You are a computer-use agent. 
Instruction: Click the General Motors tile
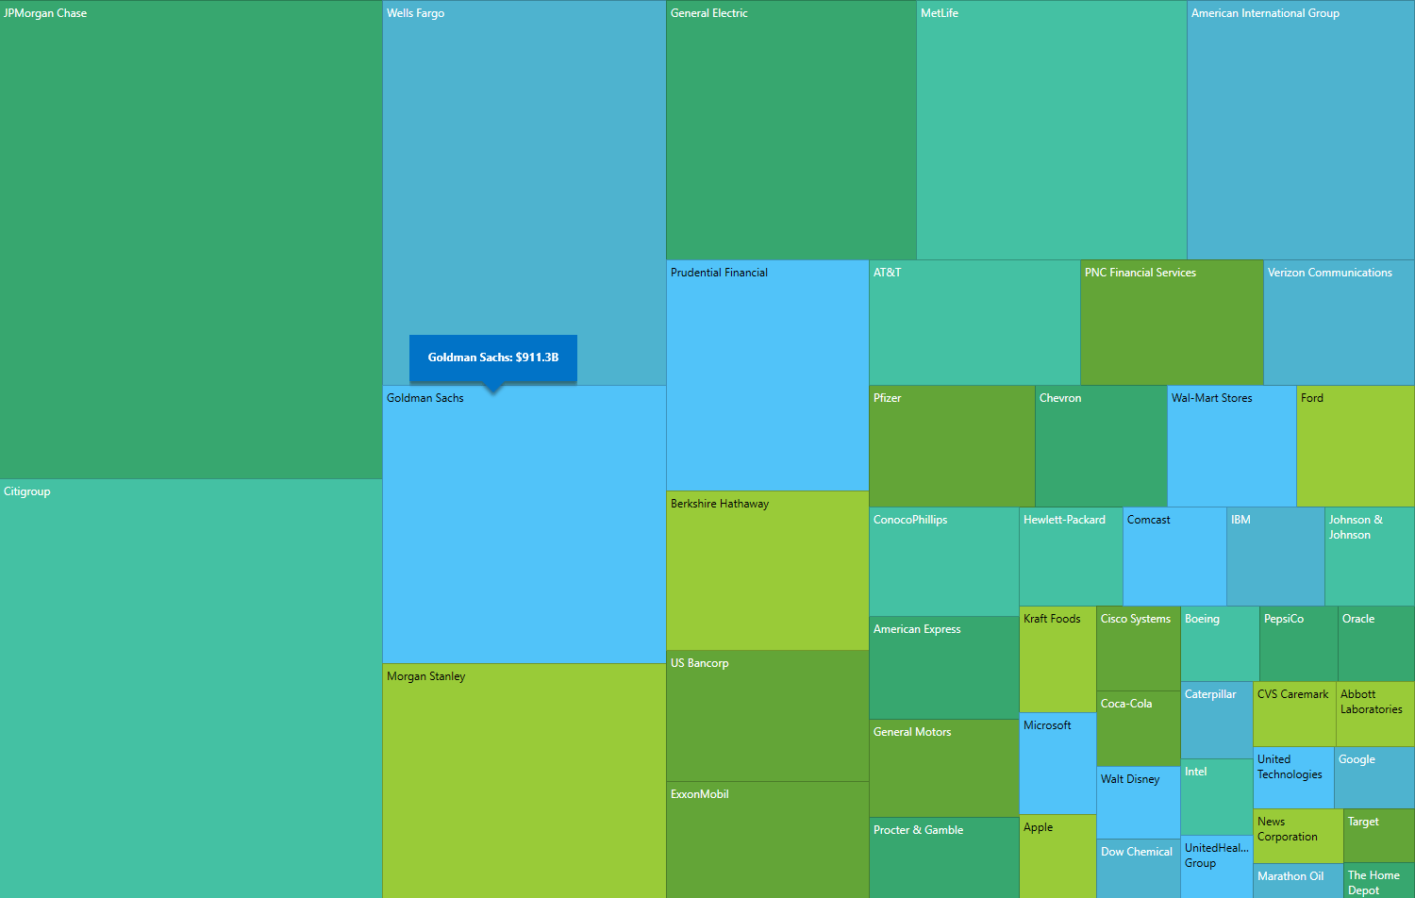pos(944,769)
